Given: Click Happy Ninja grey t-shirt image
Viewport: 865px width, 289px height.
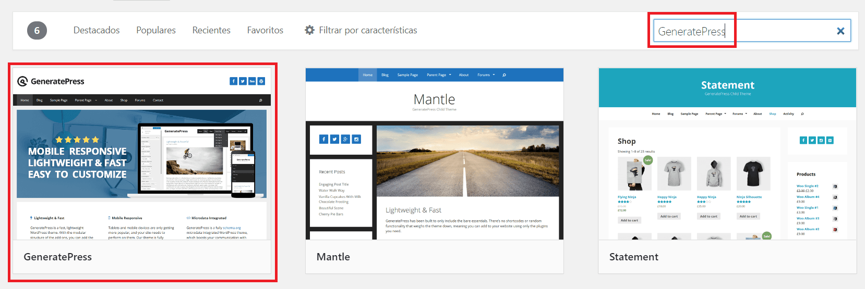Looking at the screenshot, I should [x=674, y=174].
